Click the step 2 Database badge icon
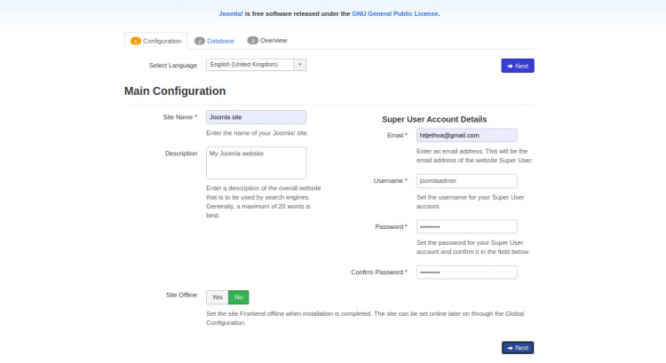Screen dimensions: 666x363 tap(200, 41)
